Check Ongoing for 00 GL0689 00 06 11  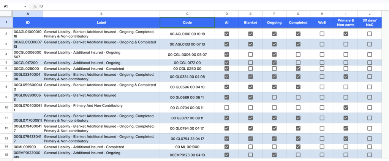(274, 97)
